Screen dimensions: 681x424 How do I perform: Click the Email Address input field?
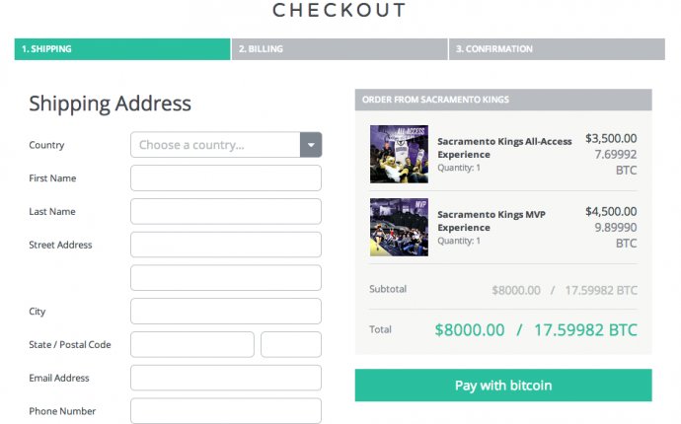coord(226,378)
